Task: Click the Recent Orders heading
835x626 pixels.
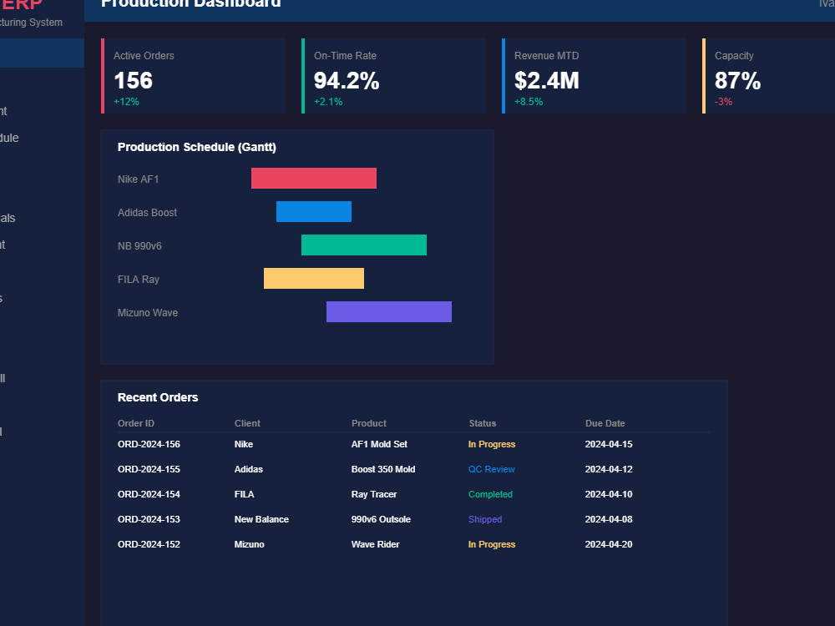Action: pos(158,397)
